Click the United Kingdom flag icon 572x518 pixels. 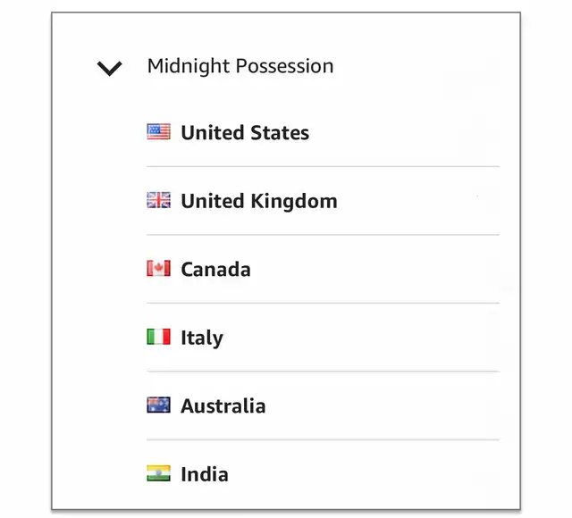tap(158, 201)
